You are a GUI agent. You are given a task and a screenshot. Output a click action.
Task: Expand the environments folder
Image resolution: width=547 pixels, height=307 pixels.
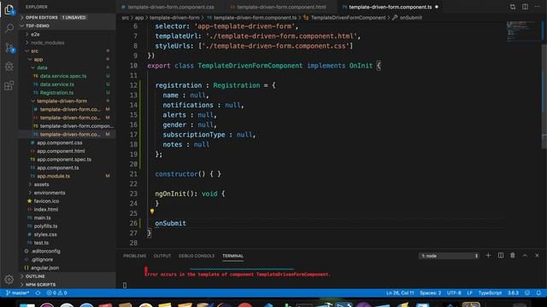click(67, 193)
